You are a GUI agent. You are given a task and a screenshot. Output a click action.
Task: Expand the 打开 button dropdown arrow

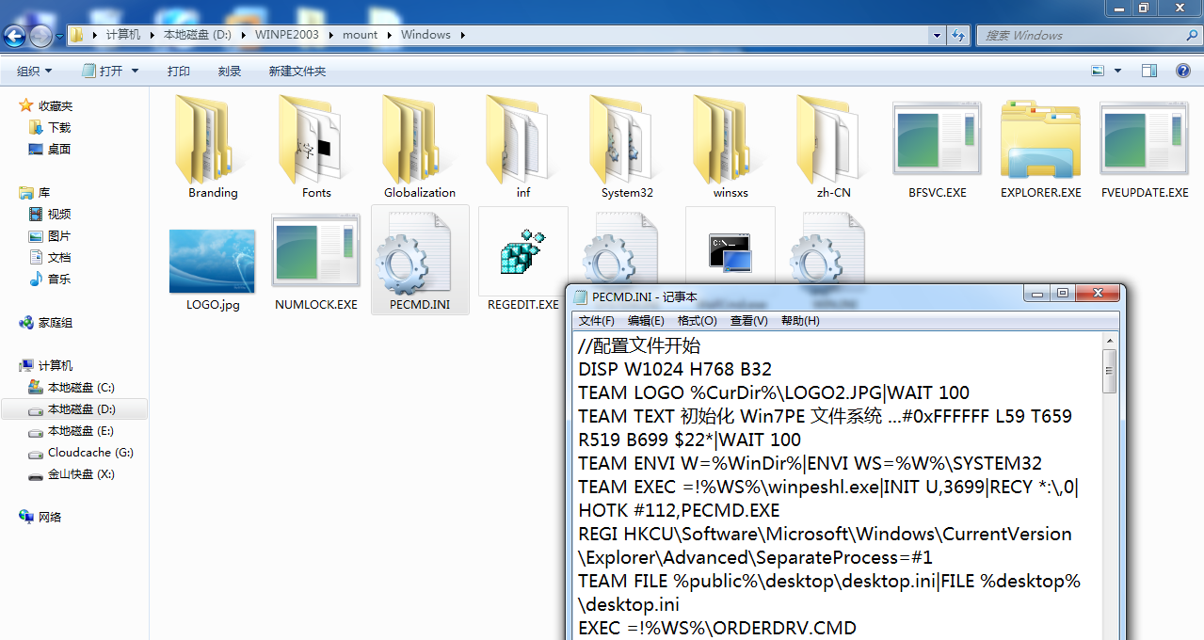tap(135, 71)
